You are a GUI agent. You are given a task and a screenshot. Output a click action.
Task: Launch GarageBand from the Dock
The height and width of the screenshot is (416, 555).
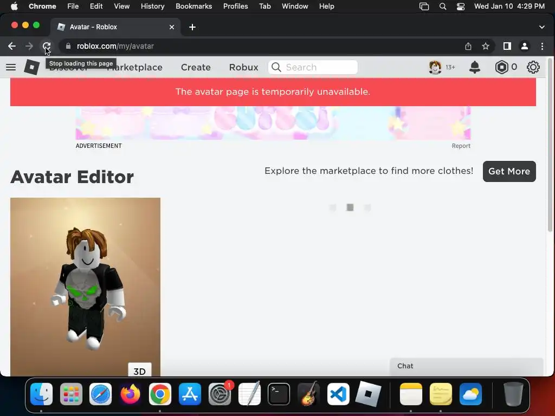pos(308,394)
